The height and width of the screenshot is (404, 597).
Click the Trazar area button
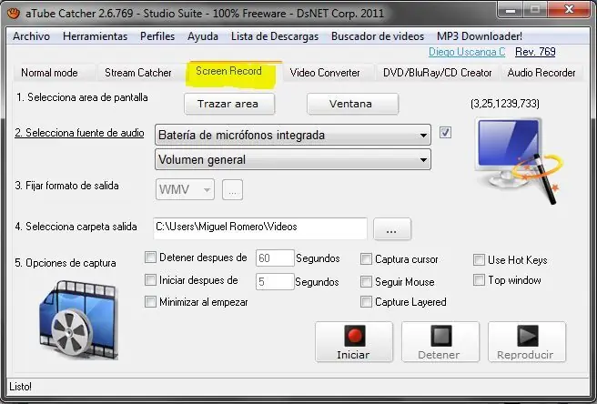pos(228,104)
